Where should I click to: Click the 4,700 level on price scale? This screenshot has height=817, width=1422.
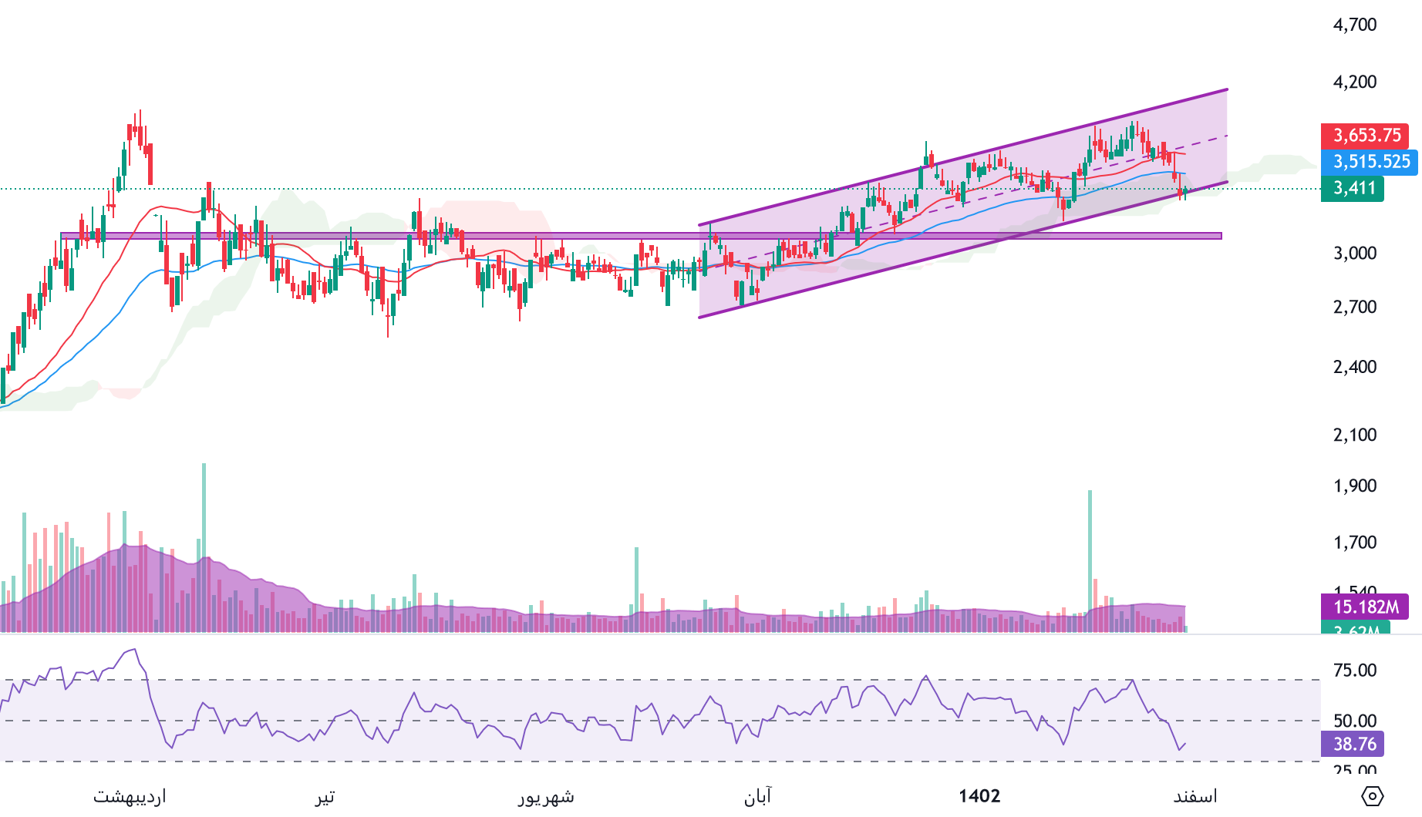tap(1354, 25)
